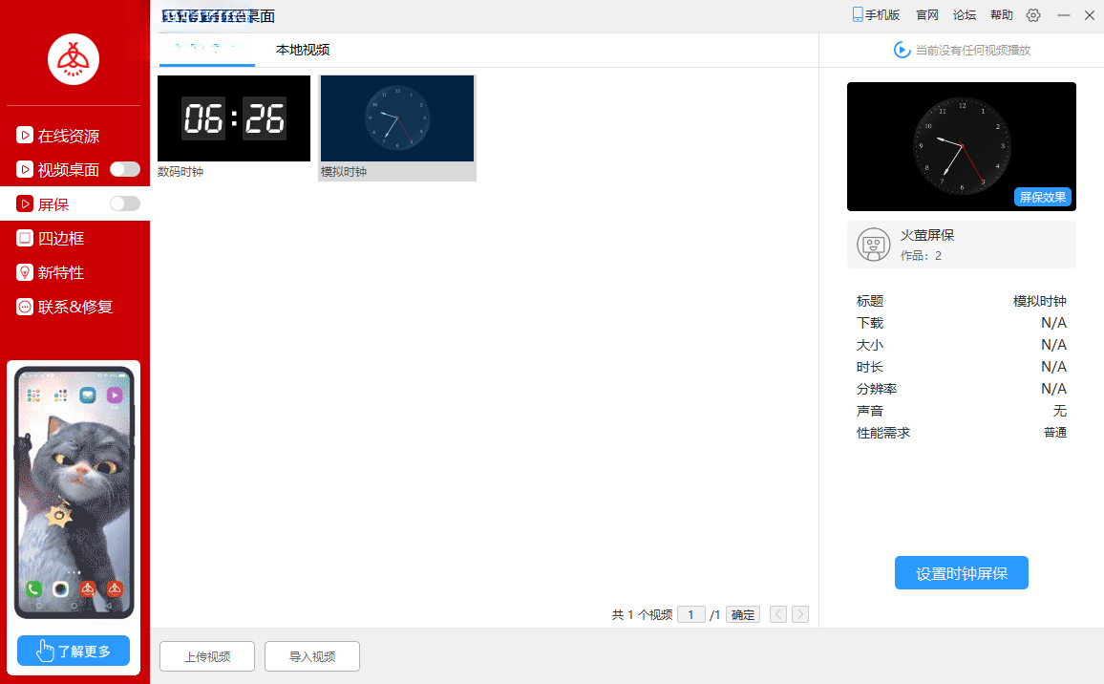Click the cat phone wallpaper promo image
Image resolution: width=1104 pixels, height=684 pixels.
coord(74,492)
